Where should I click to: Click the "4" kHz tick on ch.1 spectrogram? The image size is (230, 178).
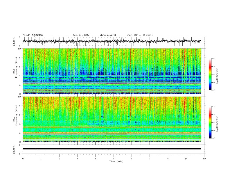pyautogui.click(x=21, y=76)
